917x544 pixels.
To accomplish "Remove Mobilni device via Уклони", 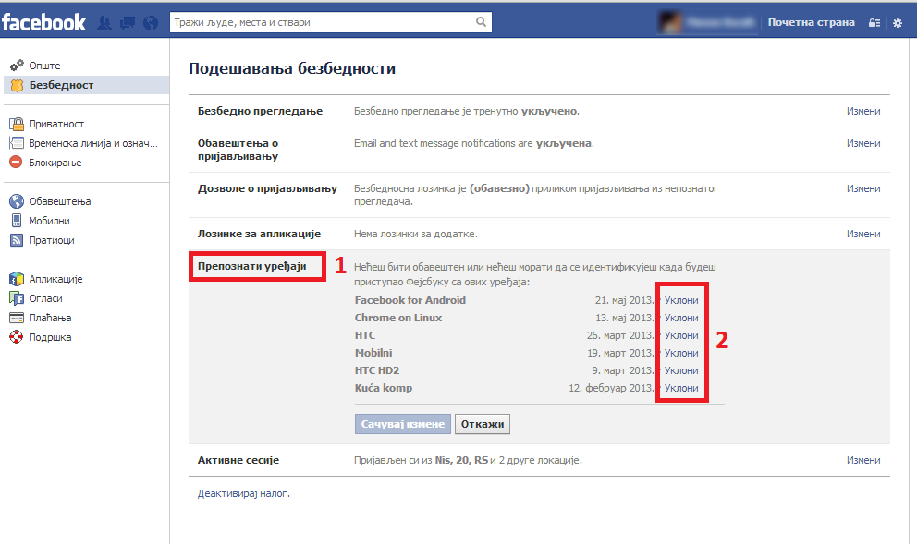I will tap(681, 353).
